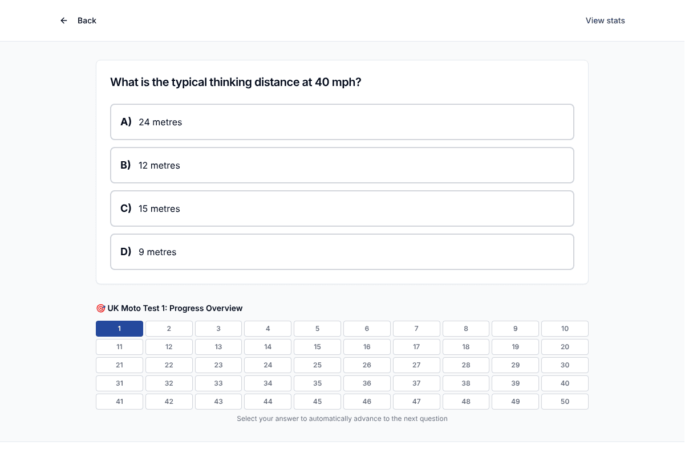Screen dimensions: 693x450
Task: Choose answer D) 9 metres
Action: click(342, 252)
